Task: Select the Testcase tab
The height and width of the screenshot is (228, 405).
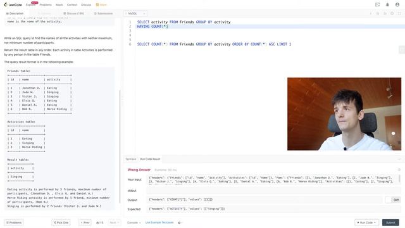Action: click(x=131, y=159)
